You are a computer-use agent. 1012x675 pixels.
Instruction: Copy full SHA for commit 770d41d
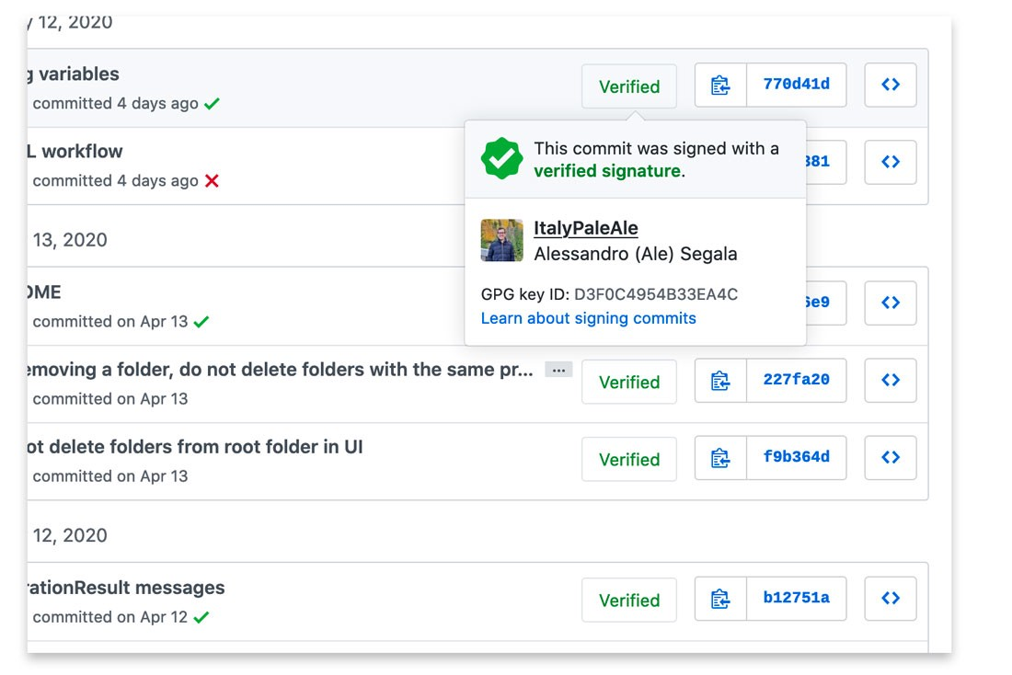point(720,86)
